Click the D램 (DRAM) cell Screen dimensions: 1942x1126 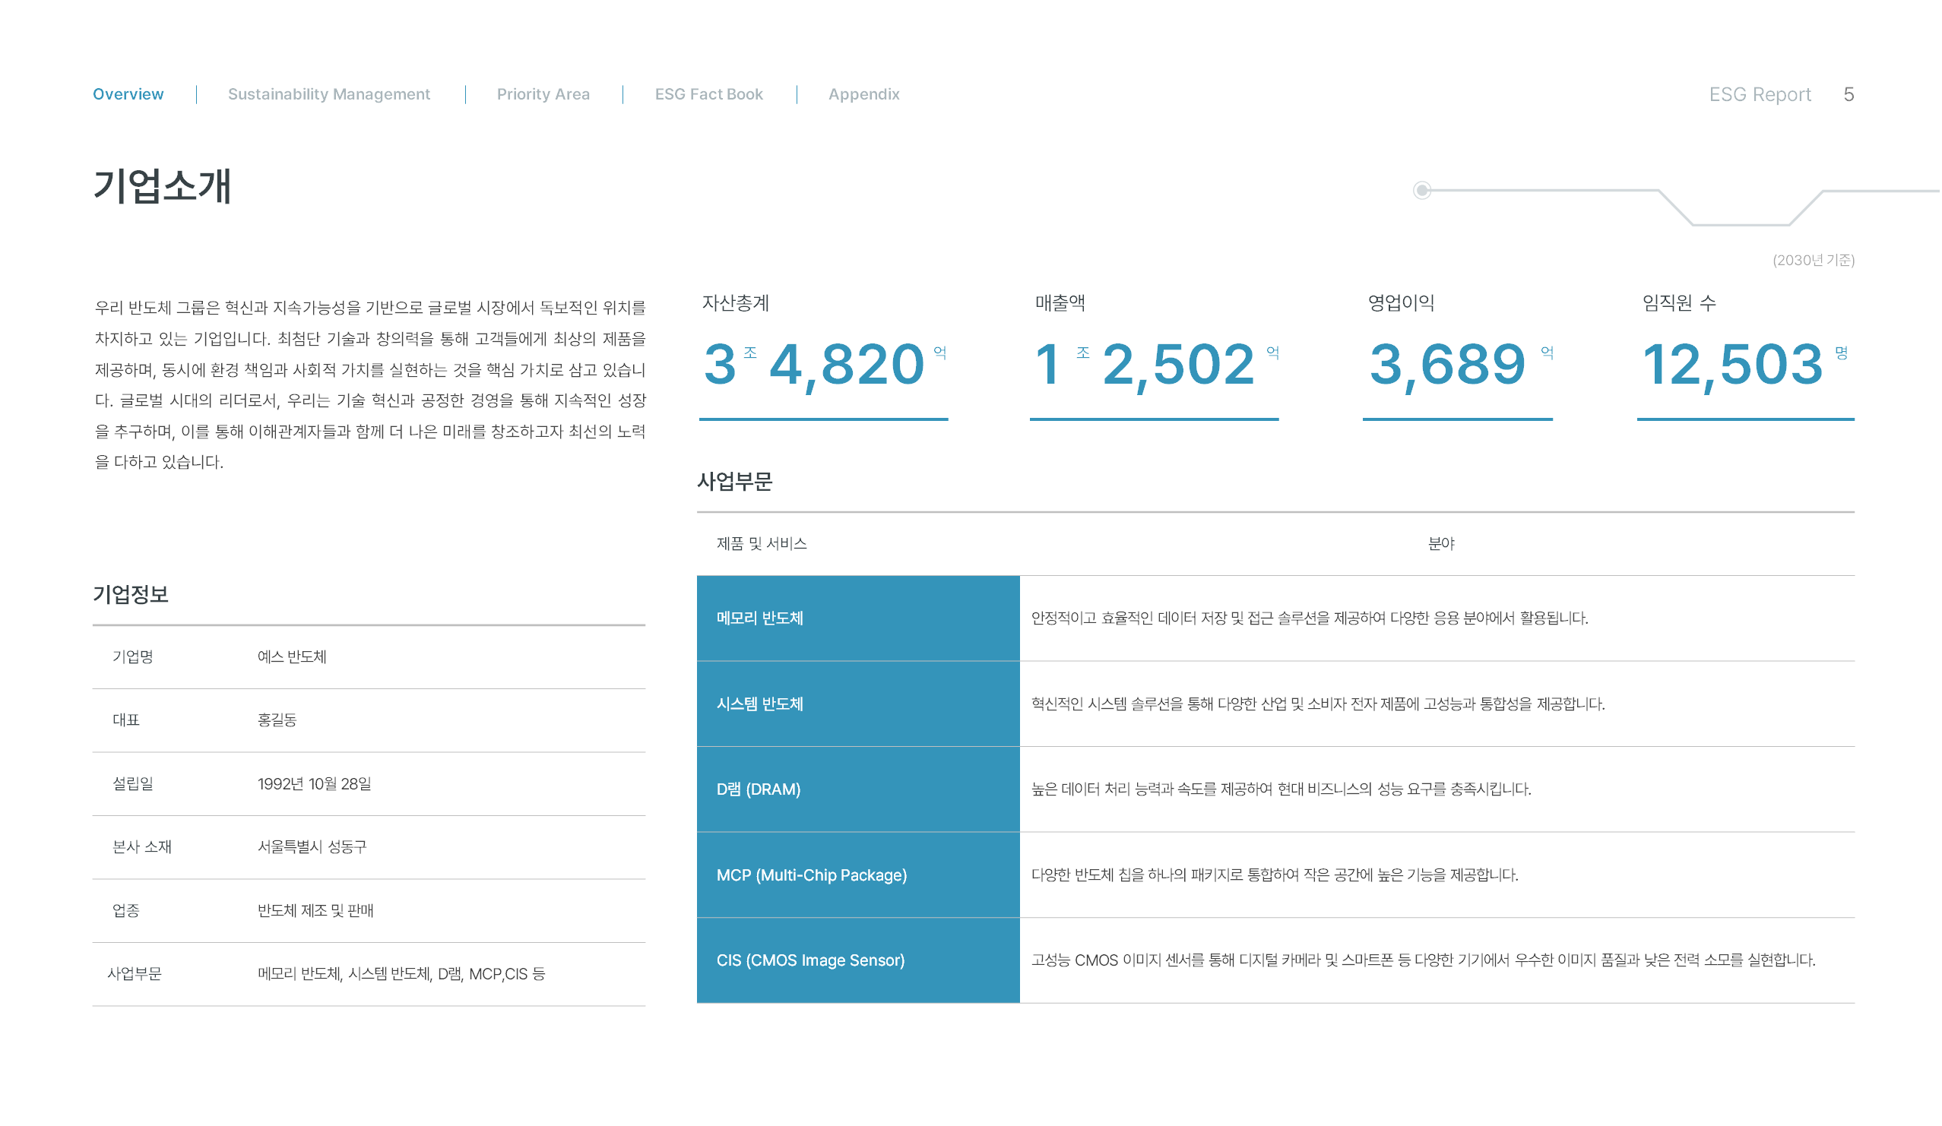point(857,789)
